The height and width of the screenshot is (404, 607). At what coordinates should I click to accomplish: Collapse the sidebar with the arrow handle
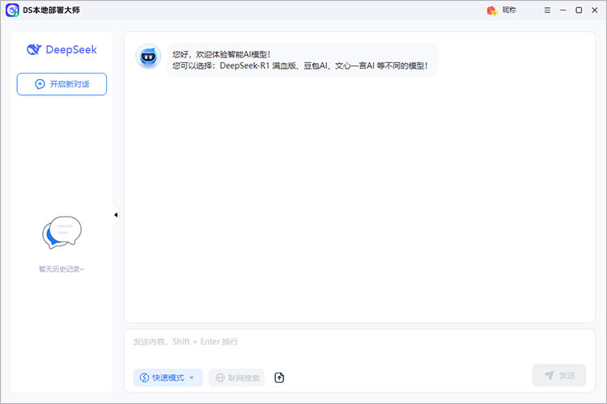coord(116,215)
